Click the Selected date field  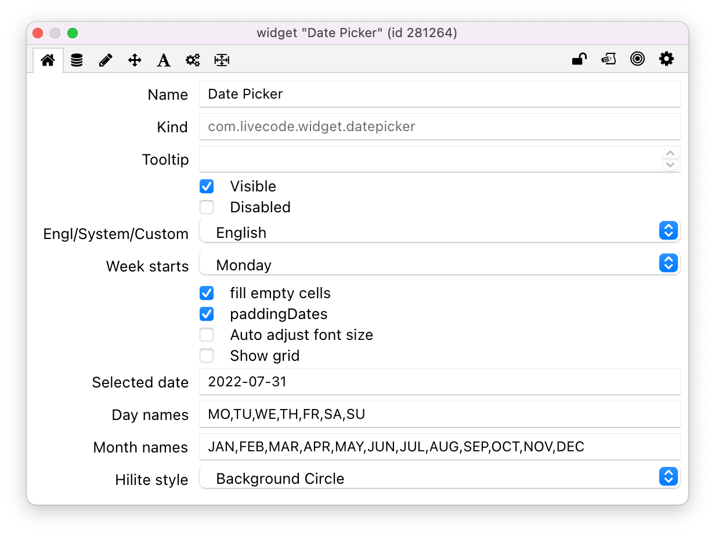coord(439,382)
